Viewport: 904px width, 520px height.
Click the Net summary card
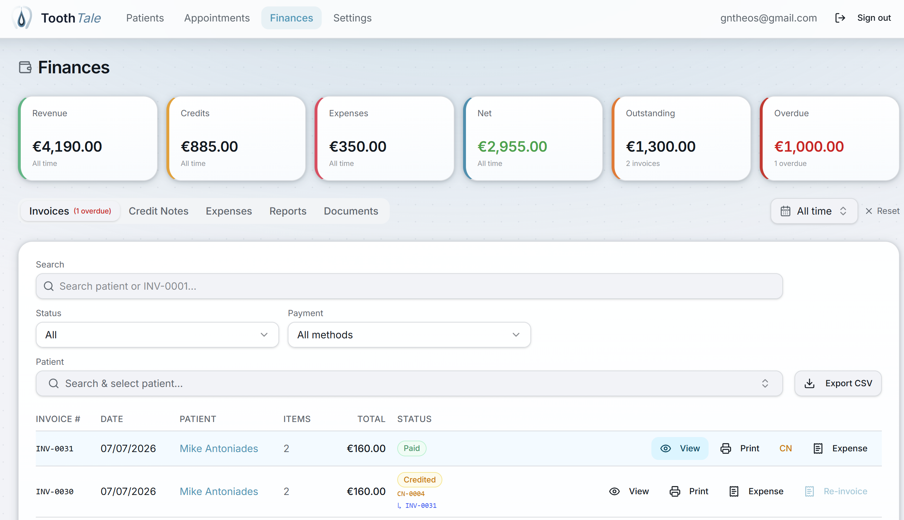[533, 138]
